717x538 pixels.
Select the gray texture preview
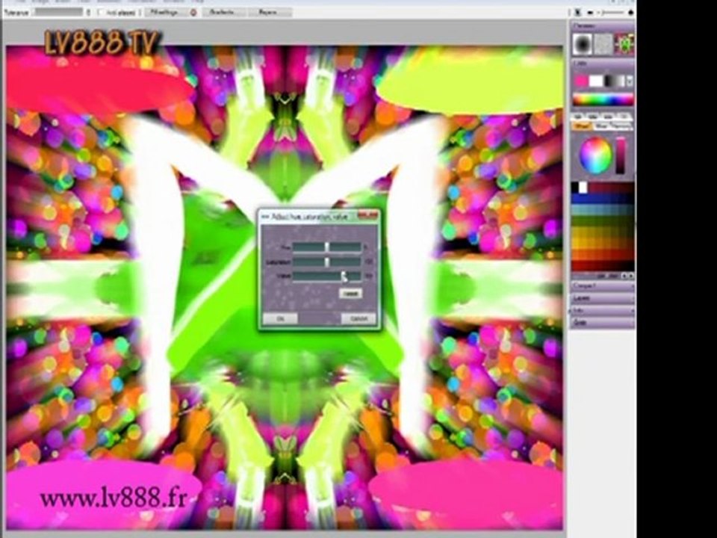click(x=603, y=44)
